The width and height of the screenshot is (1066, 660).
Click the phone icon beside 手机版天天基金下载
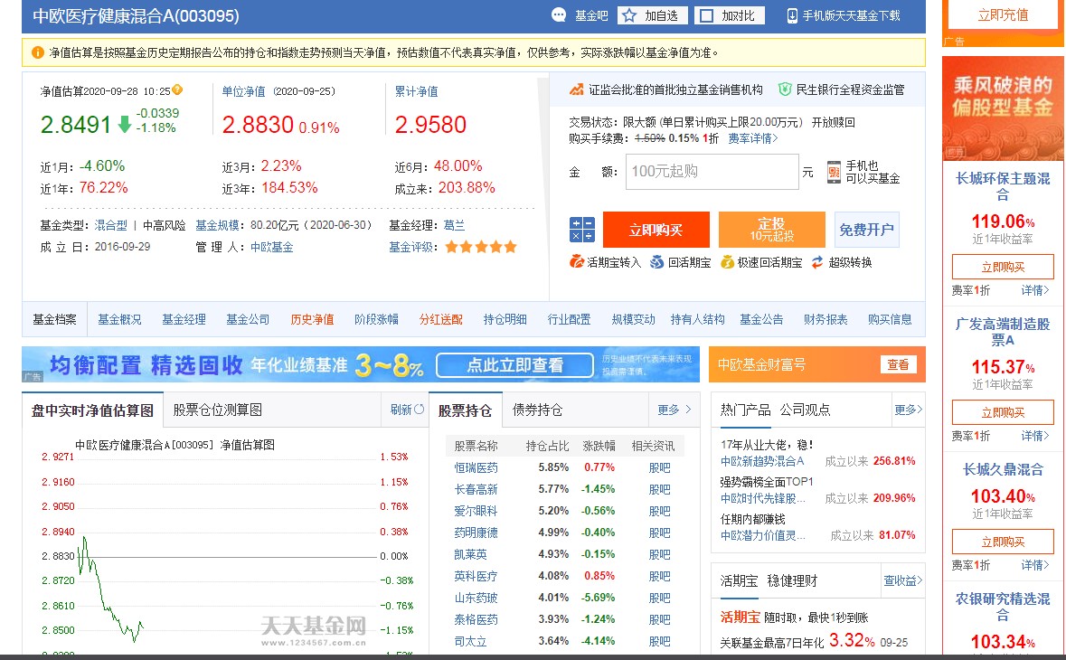[792, 15]
